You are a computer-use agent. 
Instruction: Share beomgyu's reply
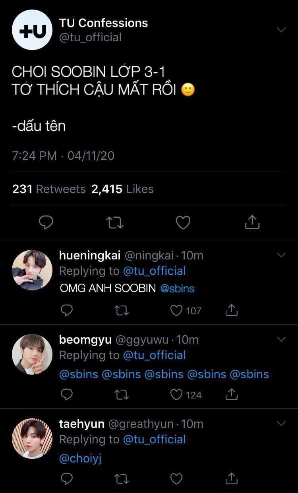231,394
